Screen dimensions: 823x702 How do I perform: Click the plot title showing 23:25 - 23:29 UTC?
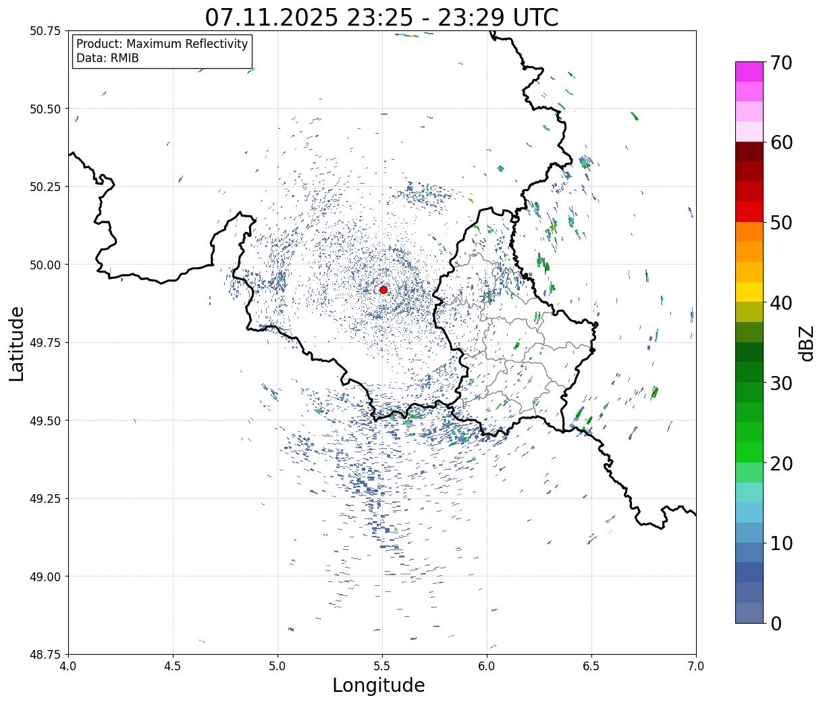point(382,17)
